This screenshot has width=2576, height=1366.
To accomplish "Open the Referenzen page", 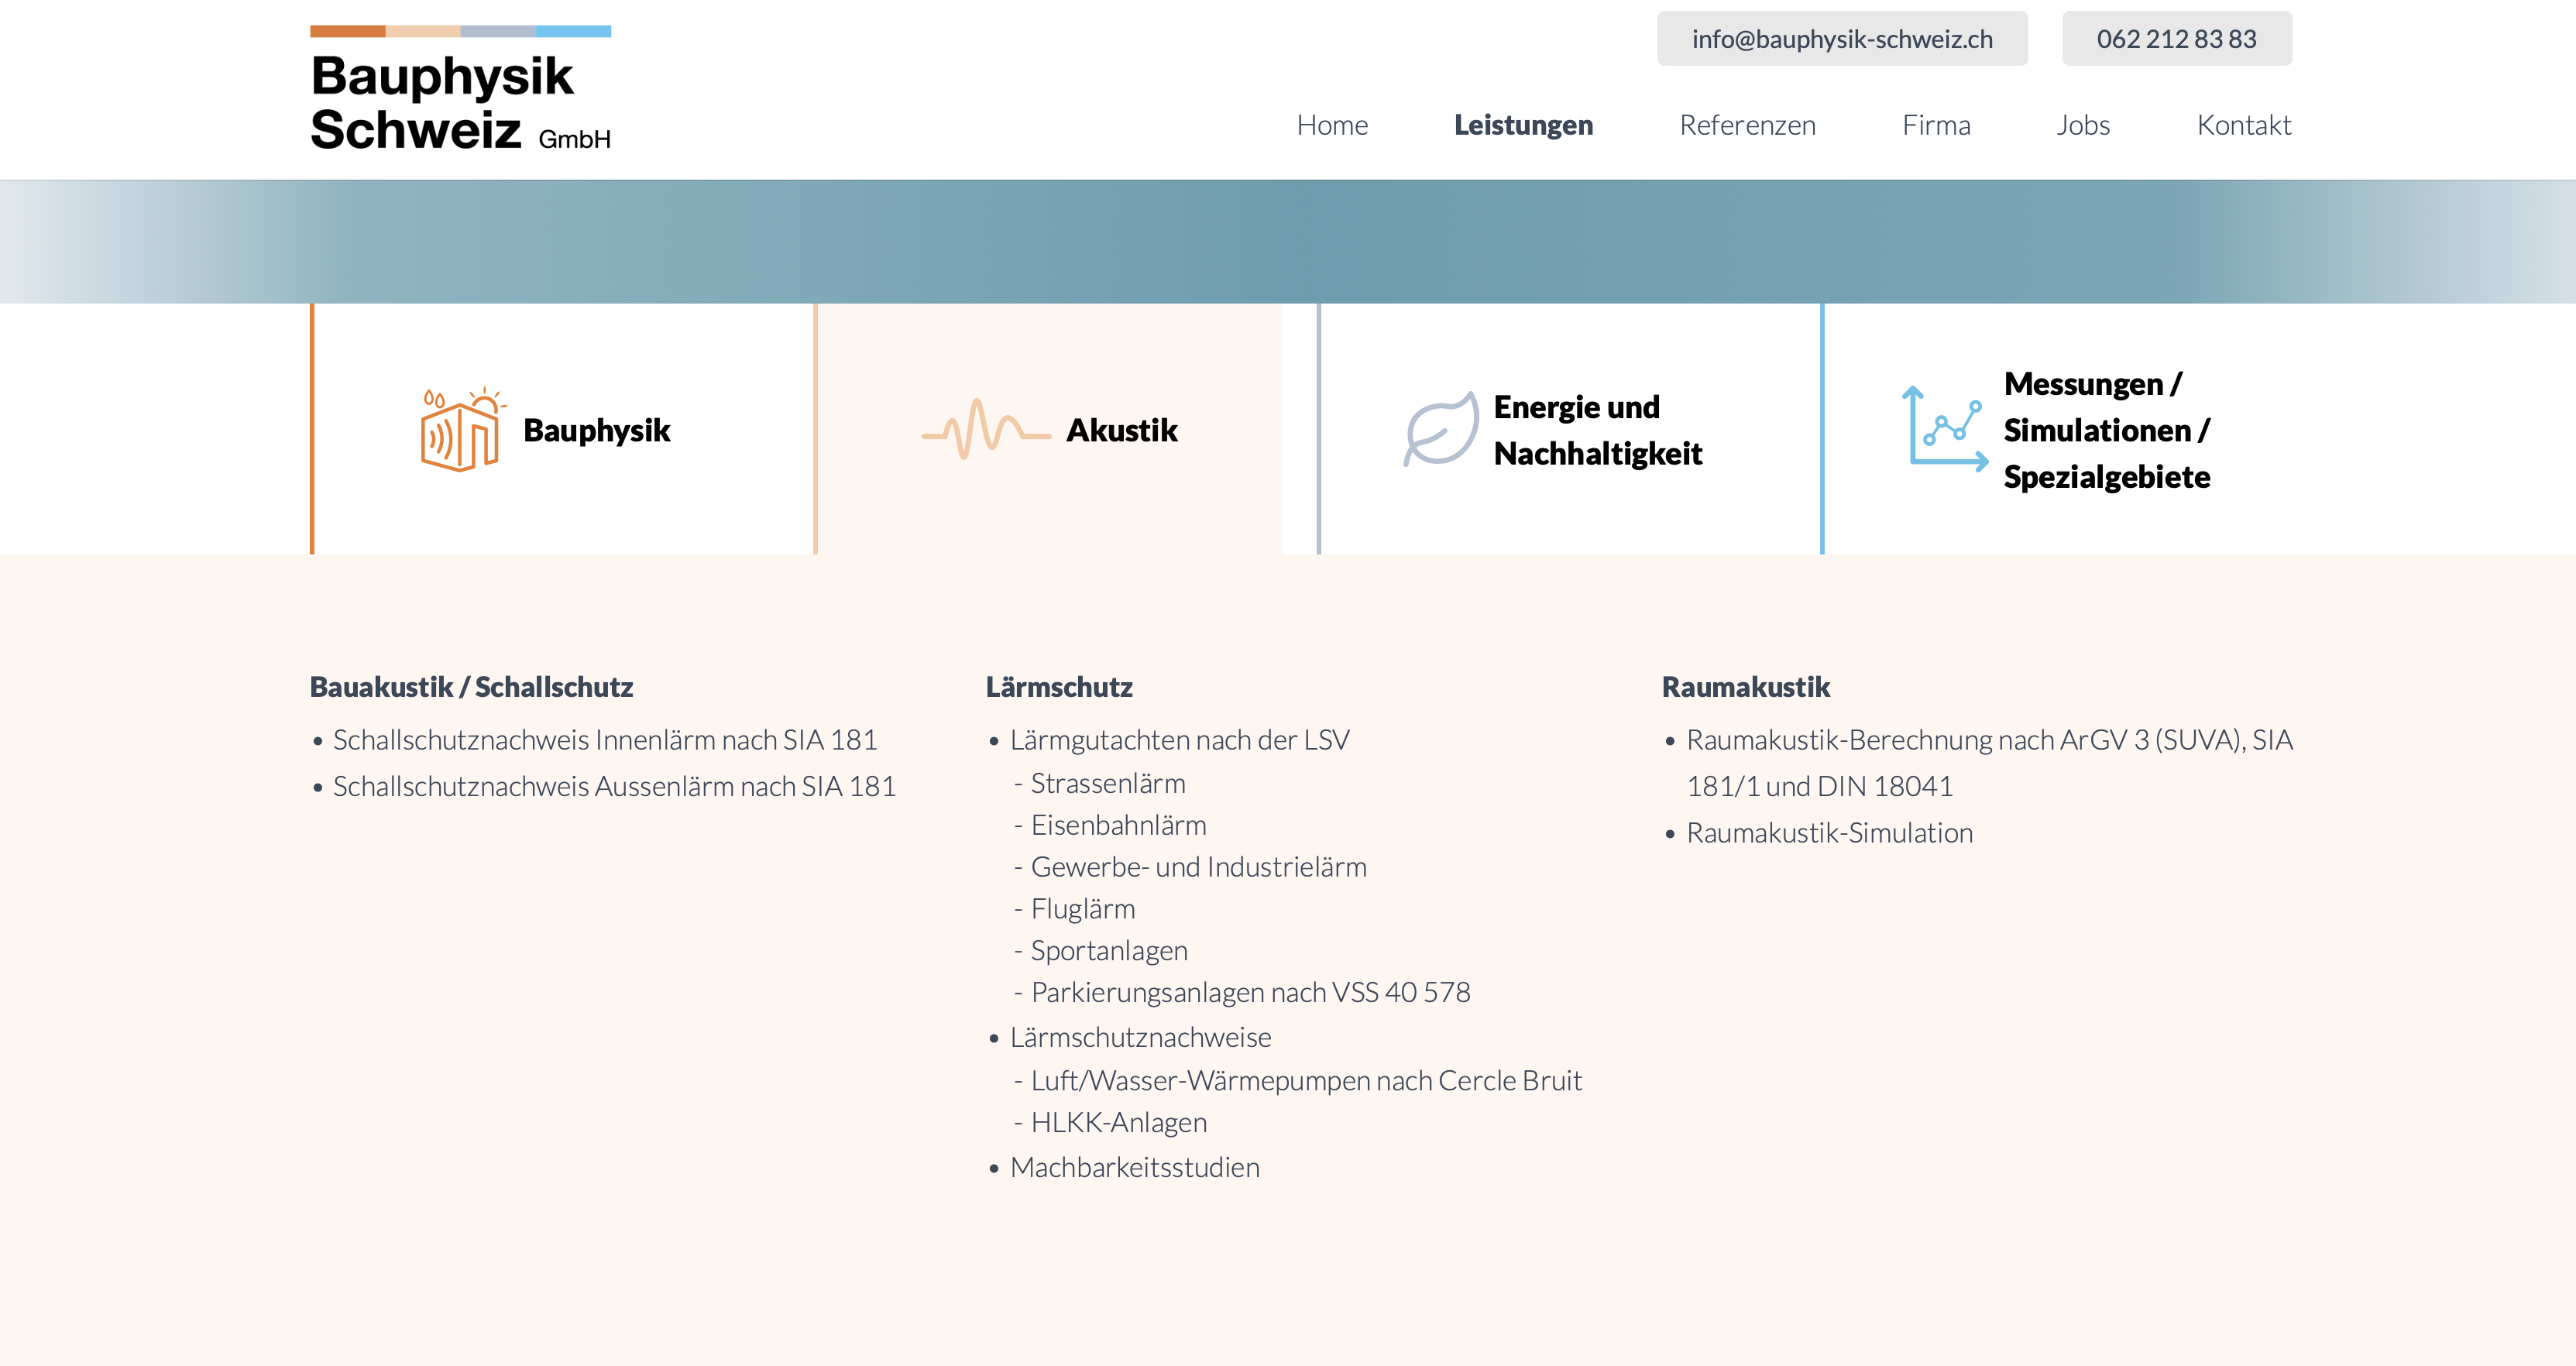I will pyautogui.click(x=1747, y=125).
